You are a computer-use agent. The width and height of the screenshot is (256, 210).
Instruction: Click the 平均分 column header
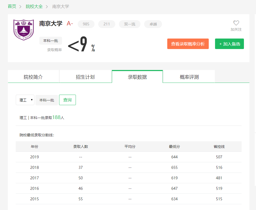(130, 147)
